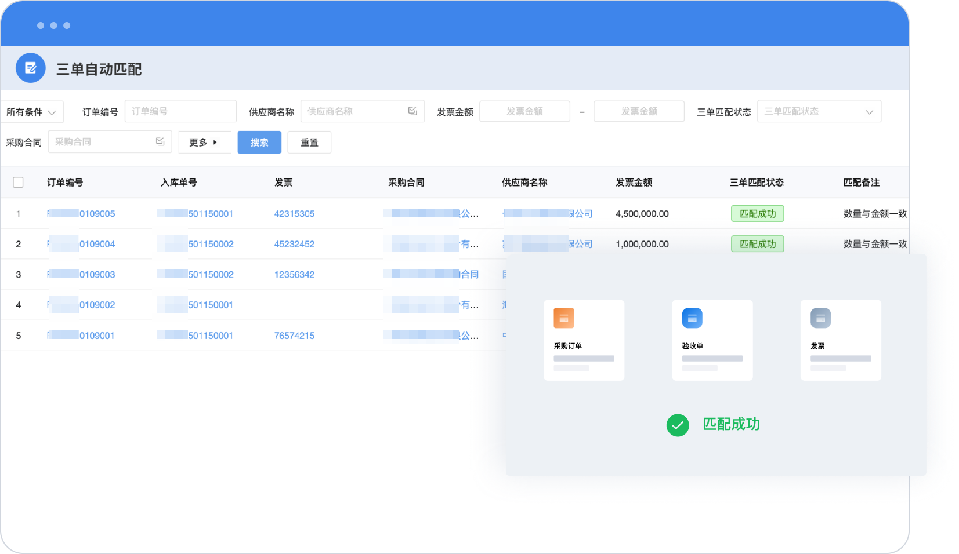This screenshot has height=554, width=959.
Task: Toggle the select-all checkbox in table header
Action: point(18,183)
